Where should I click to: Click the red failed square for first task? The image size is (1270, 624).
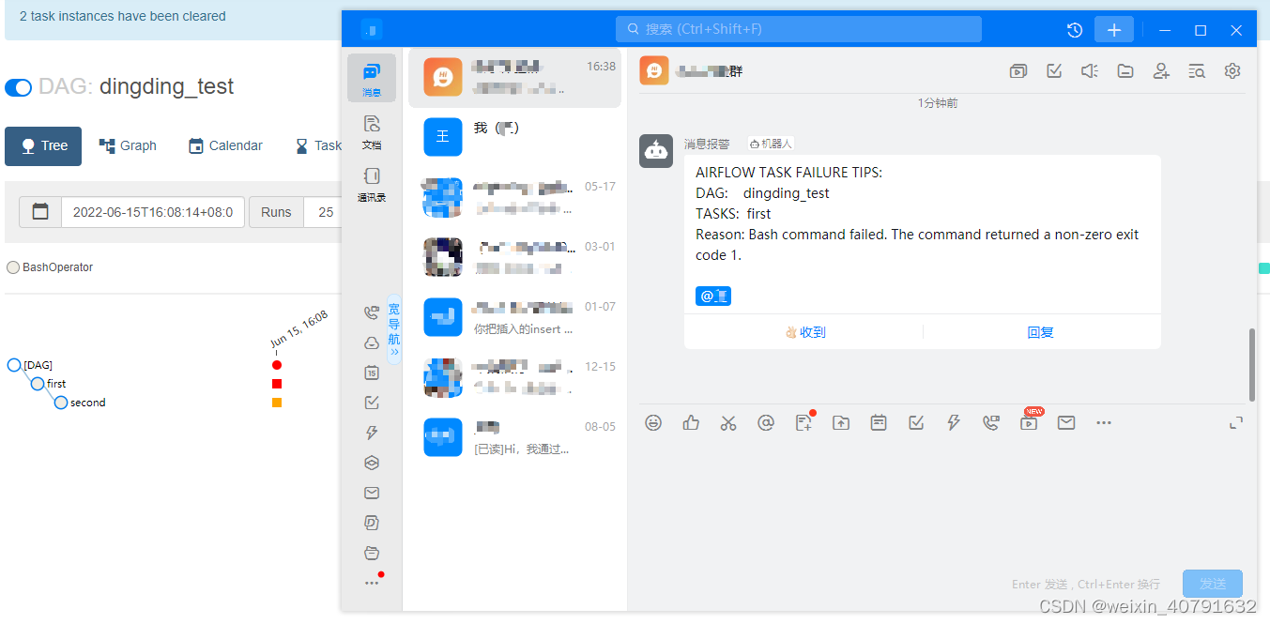pos(277,384)
